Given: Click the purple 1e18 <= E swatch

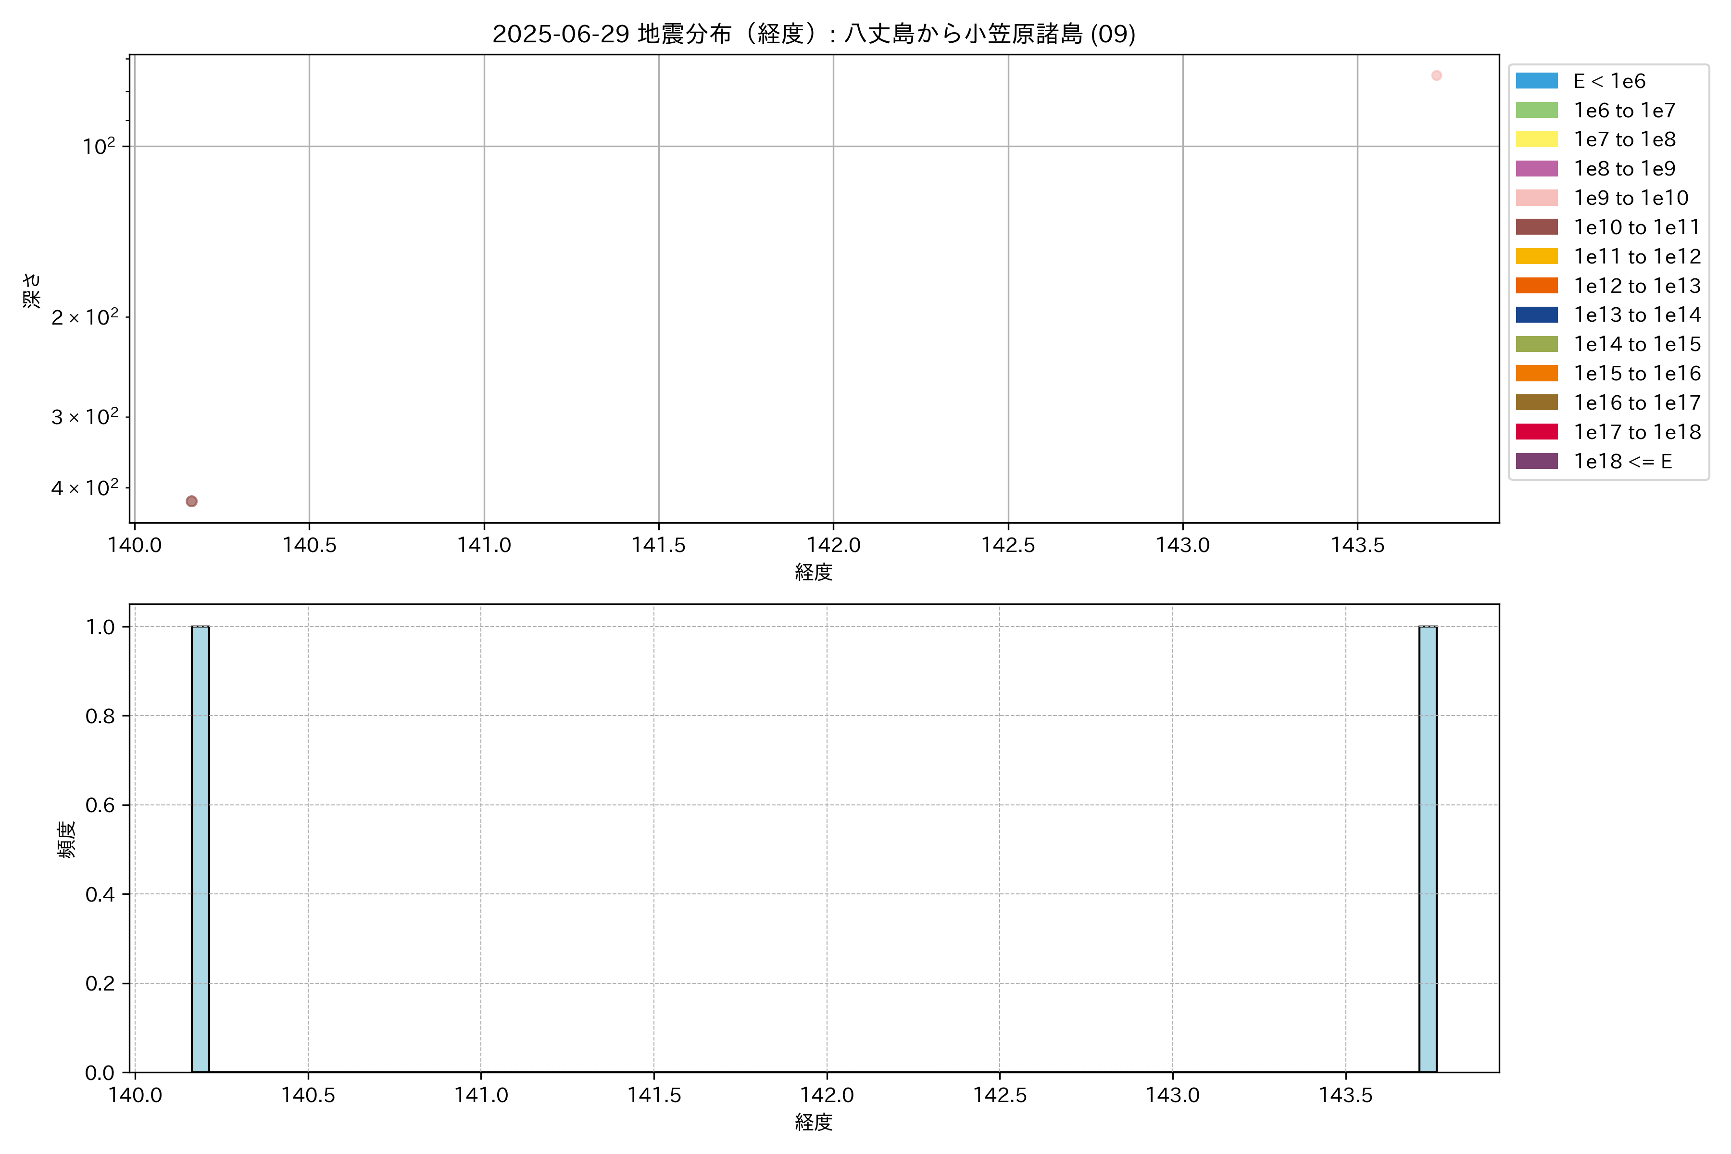Looking at the screenshot, I should coord(1537,462).
